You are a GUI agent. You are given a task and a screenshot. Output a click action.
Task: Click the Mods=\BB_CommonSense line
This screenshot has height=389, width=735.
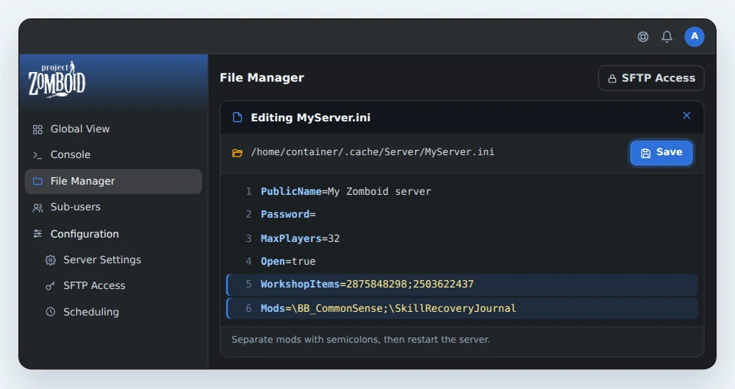point(462,309)
